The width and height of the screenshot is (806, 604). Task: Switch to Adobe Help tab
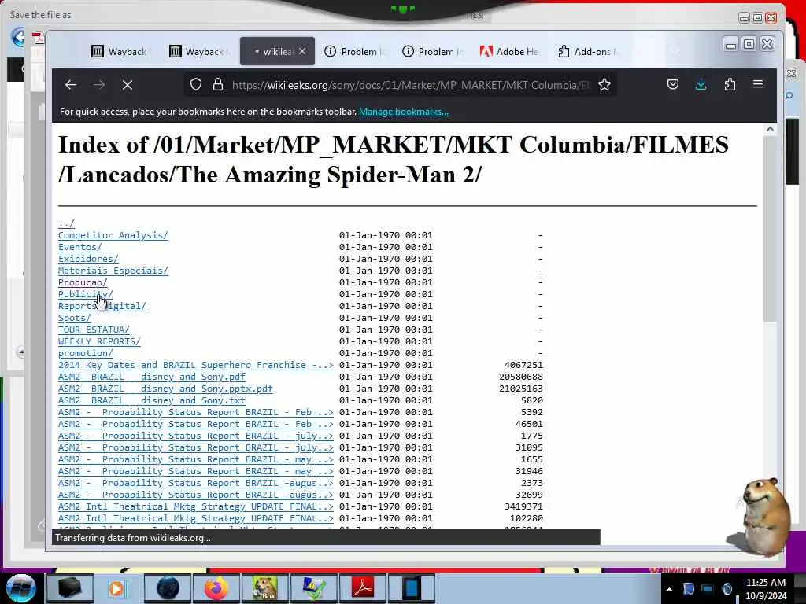click(x=510, y=51)
